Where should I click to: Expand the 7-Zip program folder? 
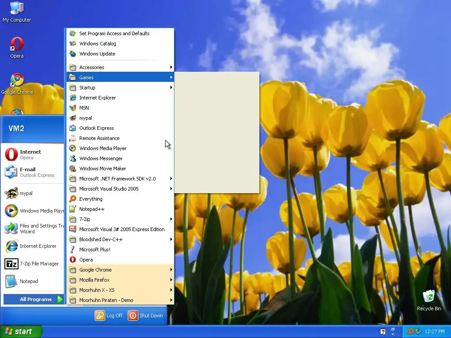pos(120,219)
